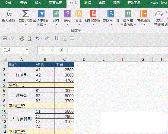The width and height of the screenshot is (168, 134).
Task: Switch to the Data (数据) tab
Action: [88, 3]
